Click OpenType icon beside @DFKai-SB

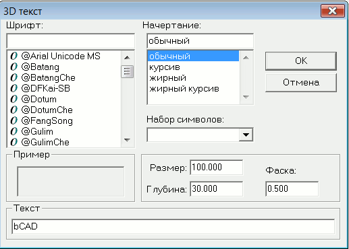pos(14,88)
